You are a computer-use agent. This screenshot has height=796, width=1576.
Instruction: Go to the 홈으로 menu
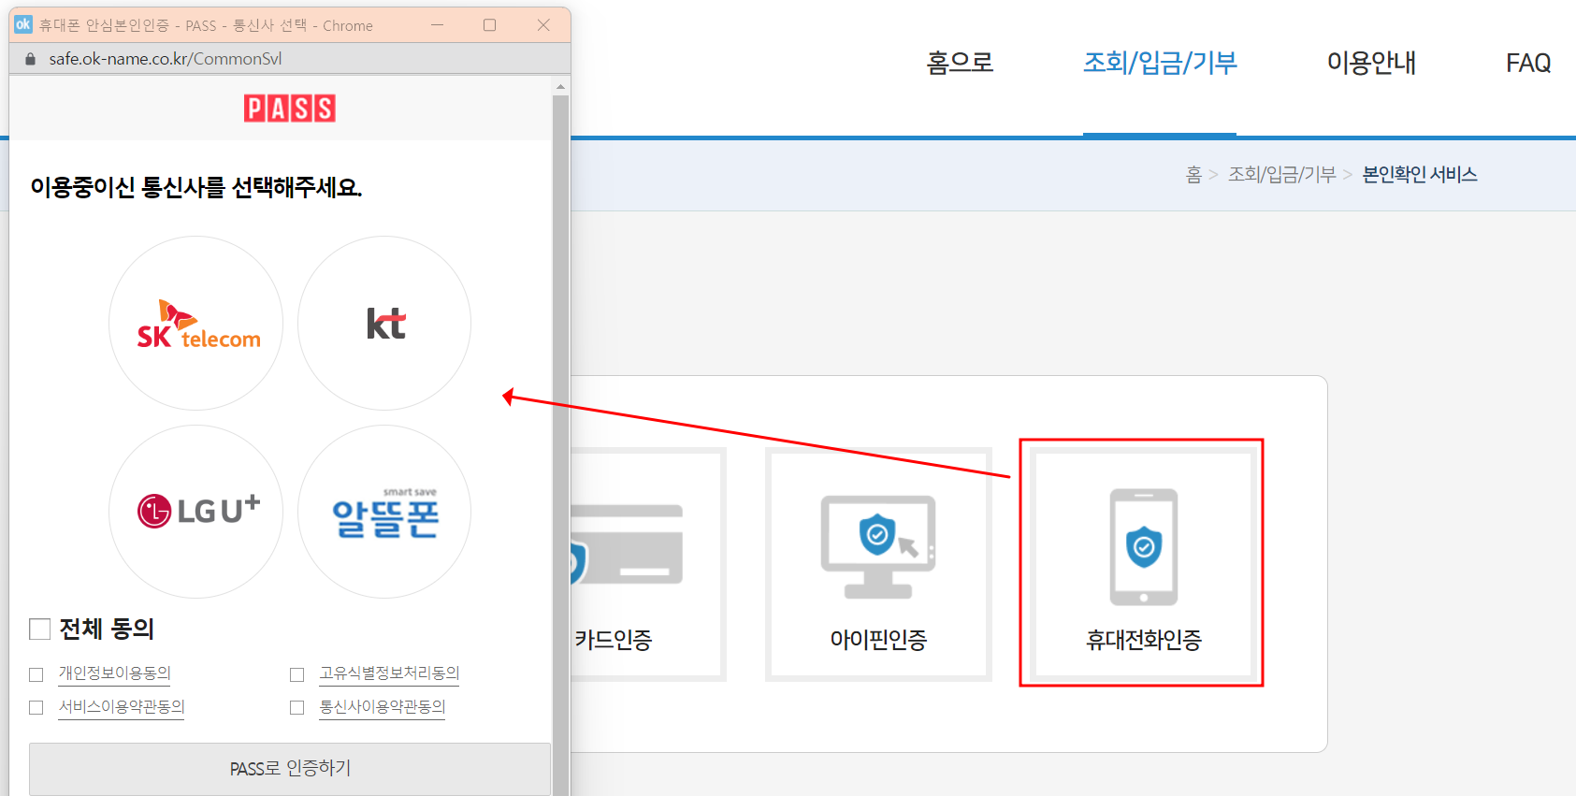(960, 63)
